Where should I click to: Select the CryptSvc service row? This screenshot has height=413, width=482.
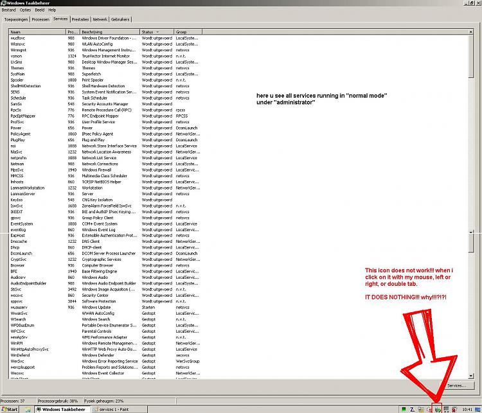point(105,259)
